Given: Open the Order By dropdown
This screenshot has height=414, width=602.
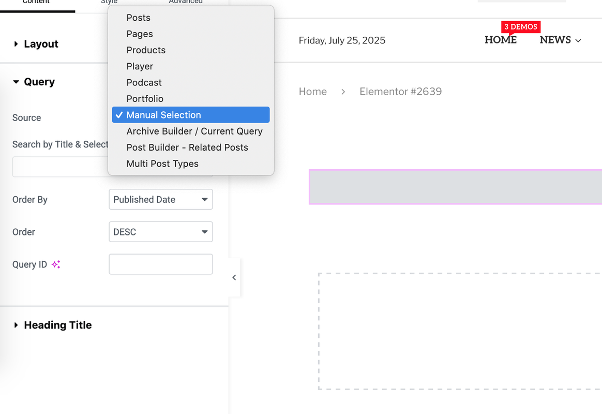Looking at the screenshot, I should click(161, 199).
